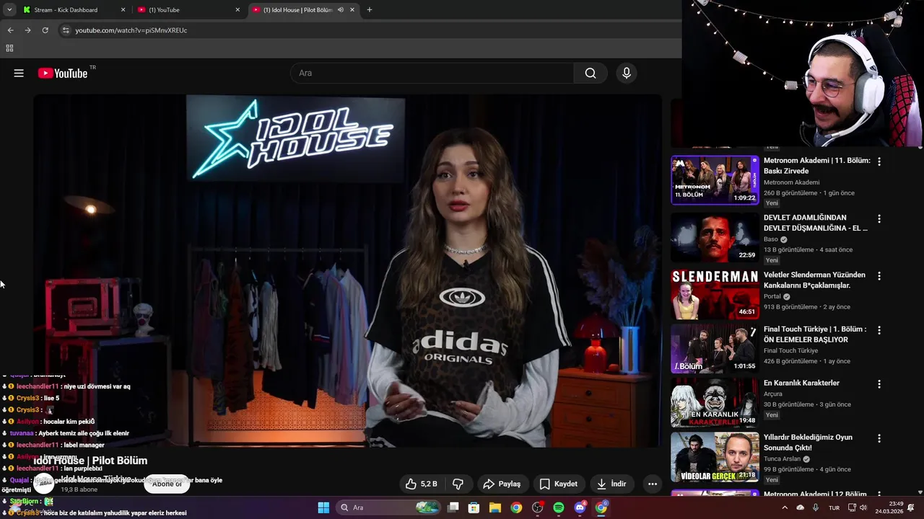This screenshot has width=924, height=519.
Task: Open DEVLET ADAMLIĞINDAN video thumbnail
Action: coord(715,237)
